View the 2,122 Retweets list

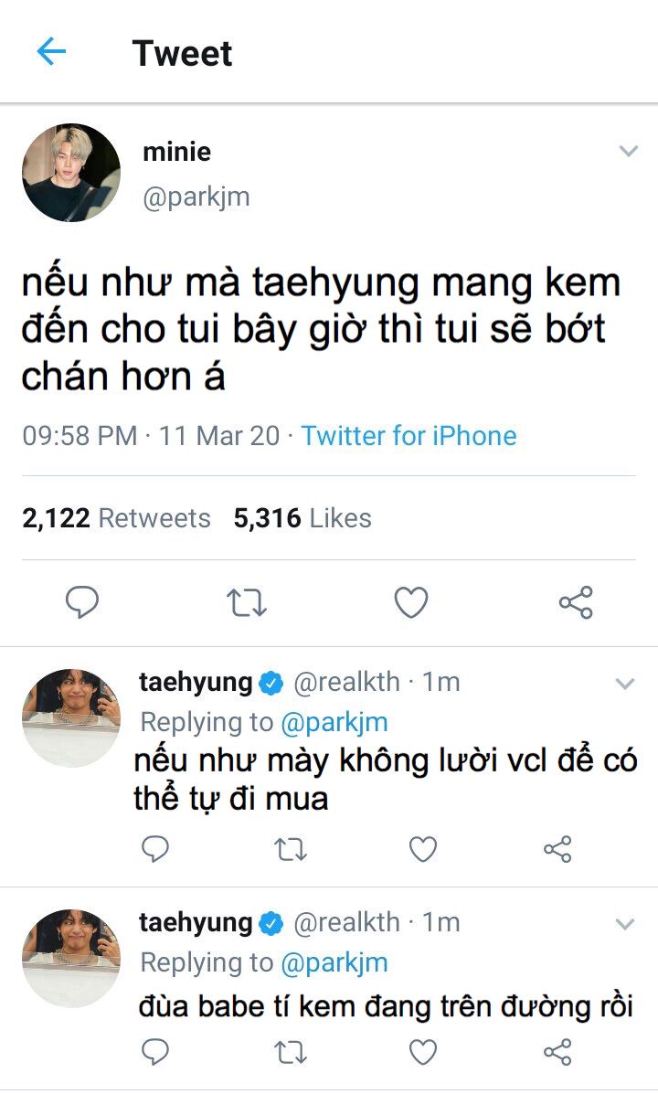[116, 518]
